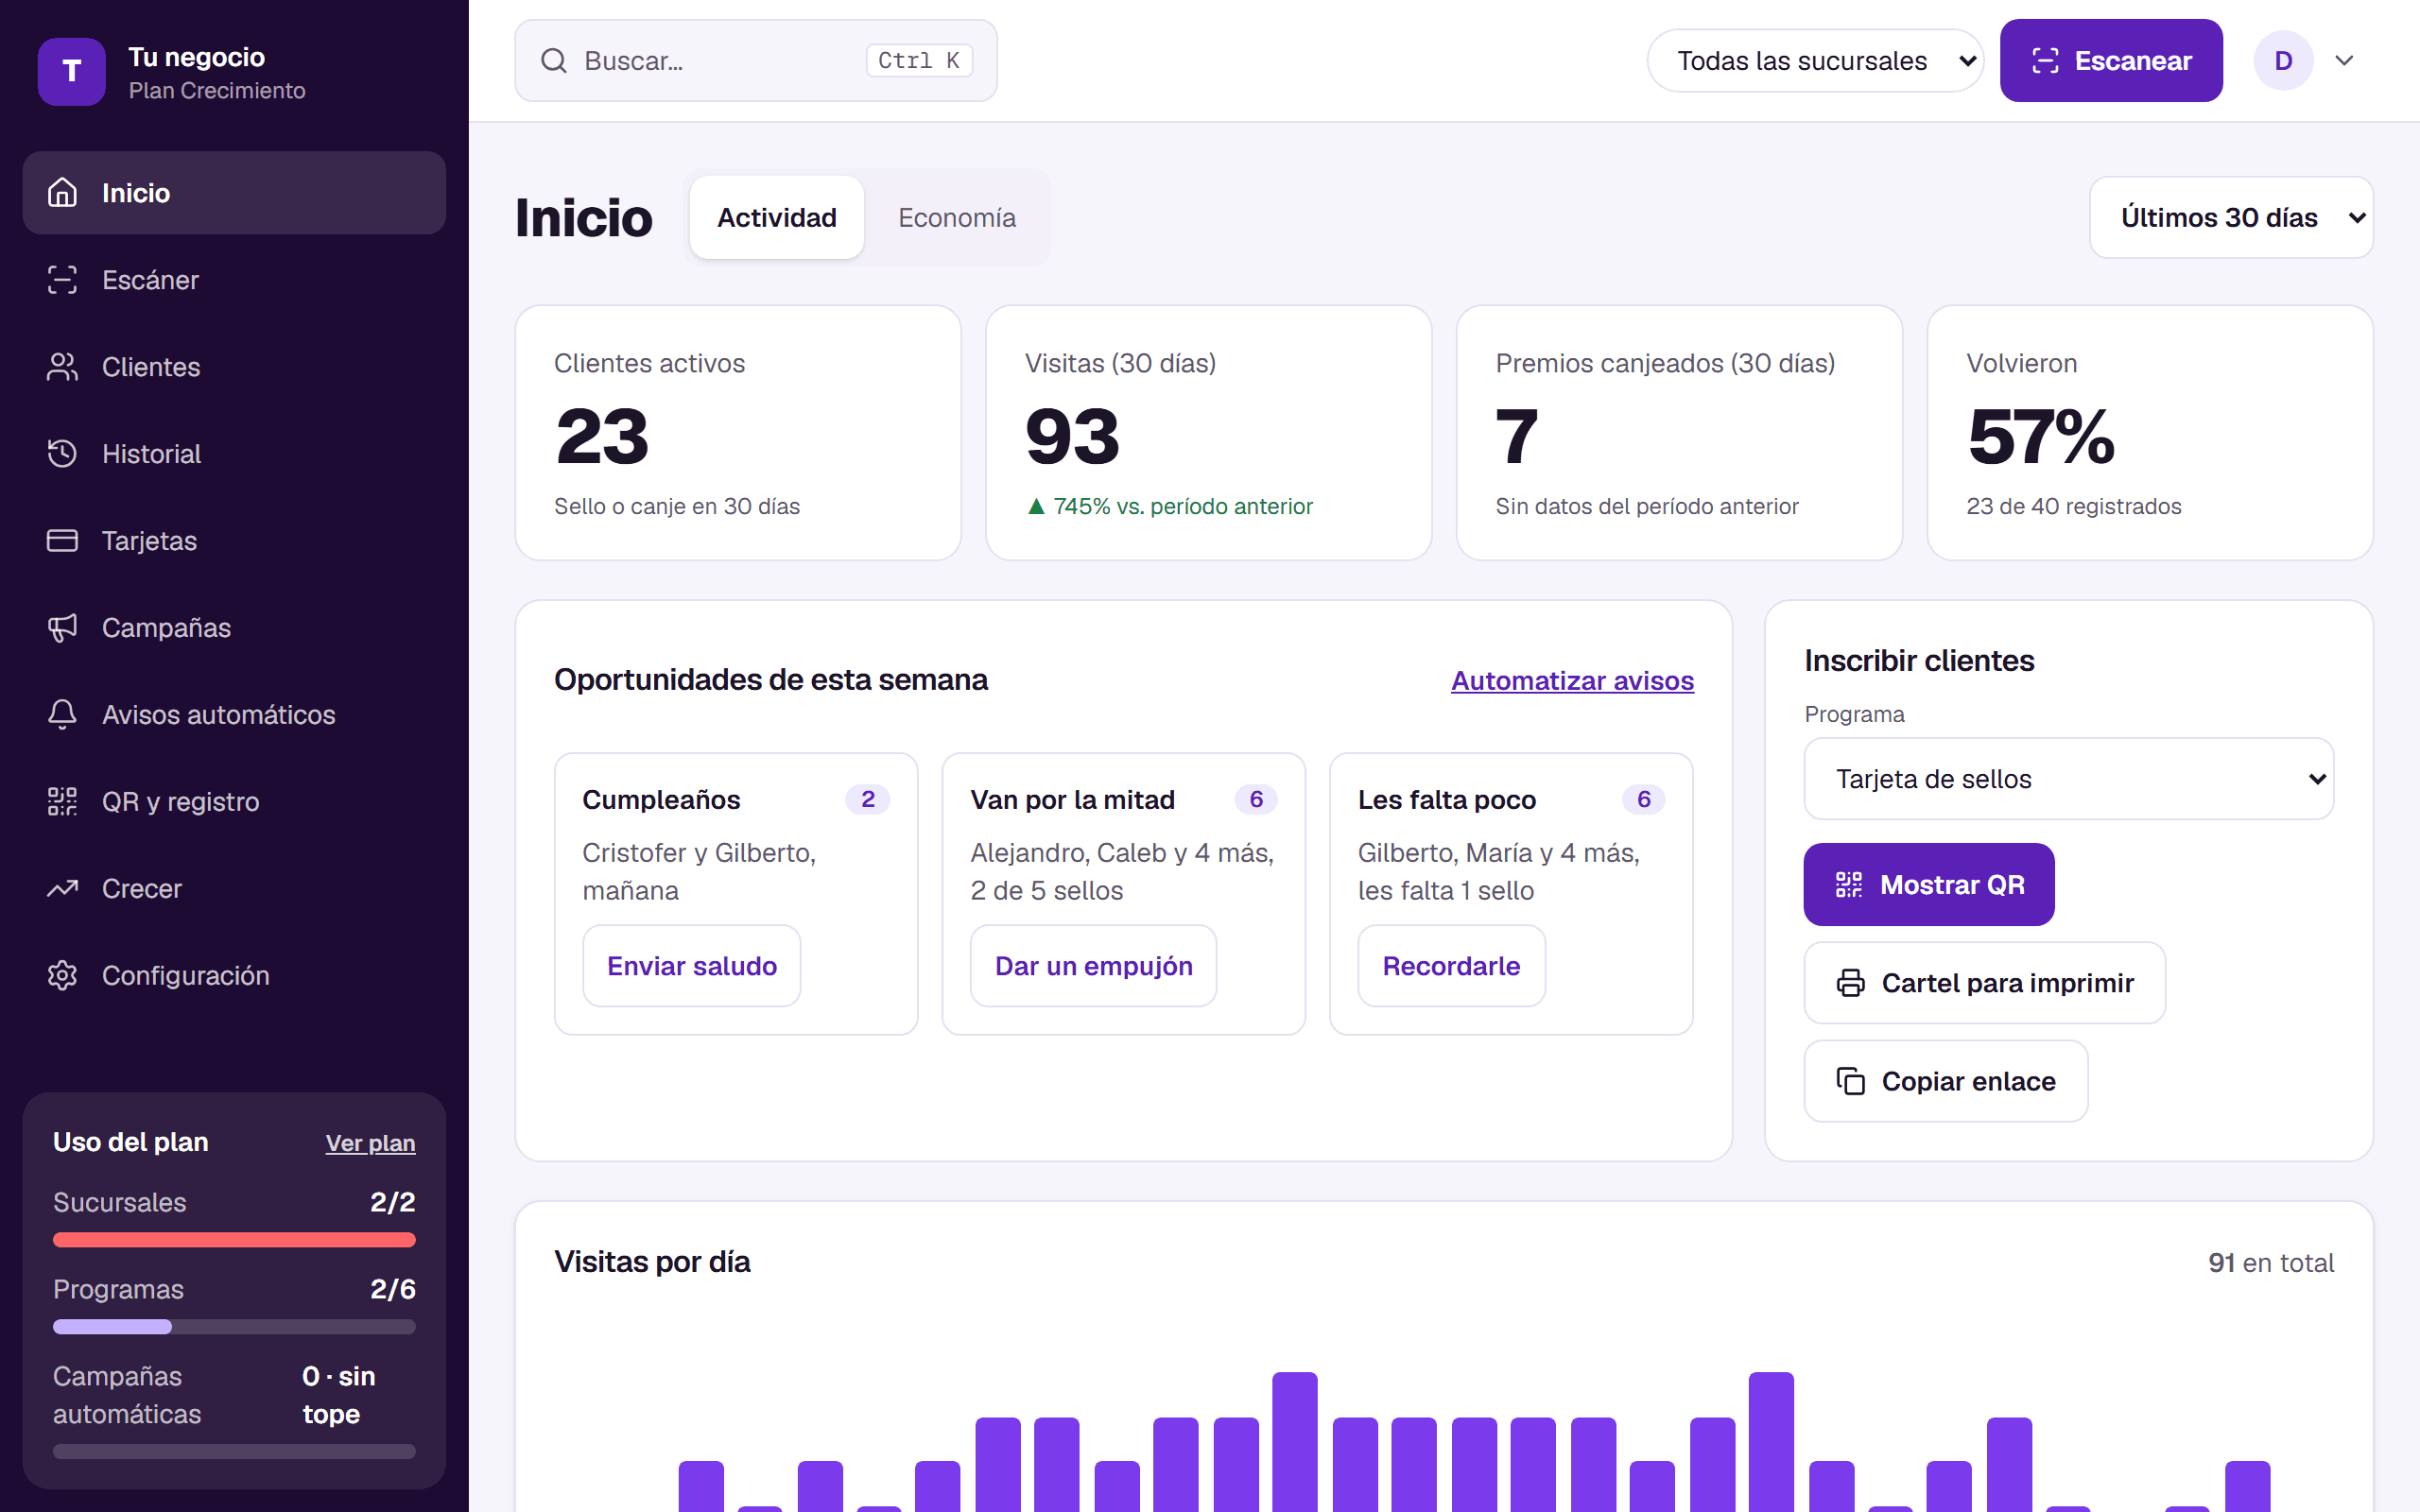Click the purple T business logo
The image size is (2420, 1512).
pyautogui.click(x=71, y=72)
